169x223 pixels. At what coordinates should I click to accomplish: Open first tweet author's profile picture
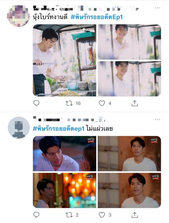pos(18,16)
